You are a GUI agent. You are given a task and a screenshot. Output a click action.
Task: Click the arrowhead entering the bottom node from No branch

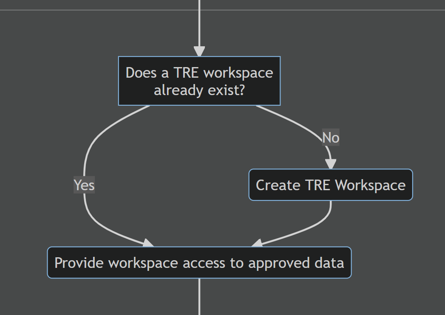click(258, 243)
